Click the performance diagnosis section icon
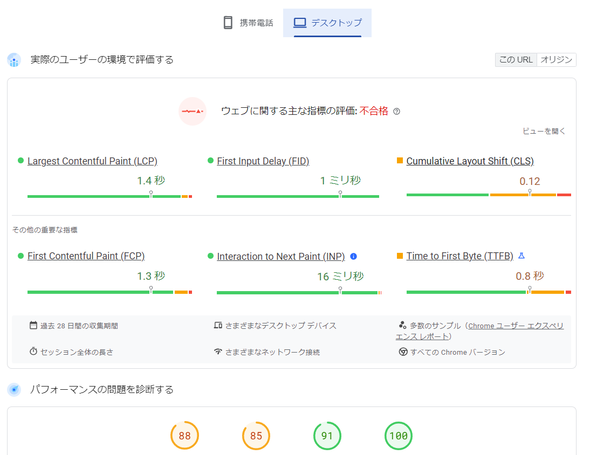 (x=14, y=390)
